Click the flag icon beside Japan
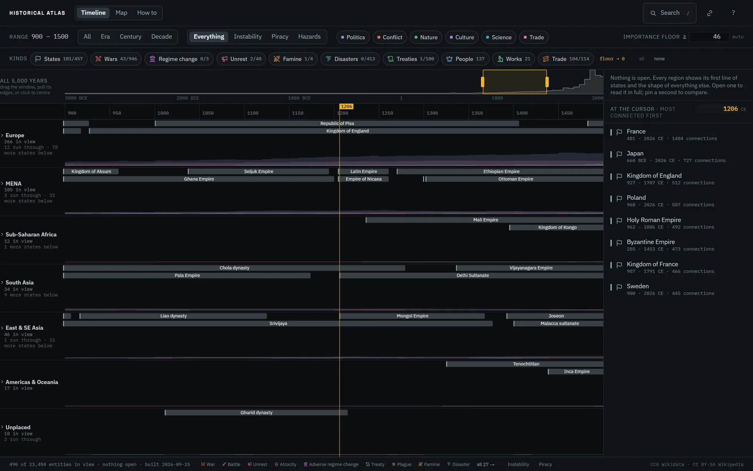753x471 pixels. [619, 154]
